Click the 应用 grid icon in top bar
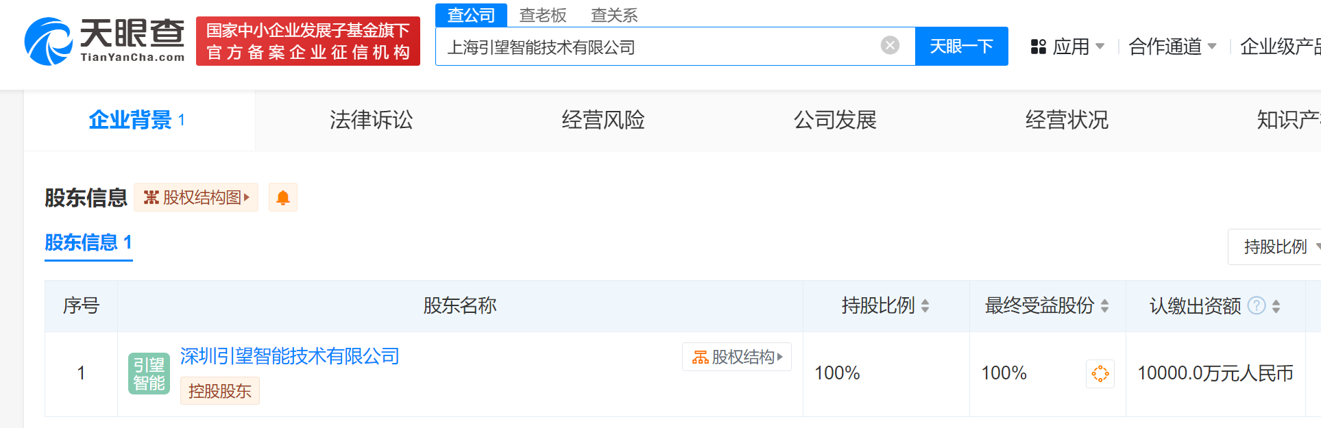Screen dimensions: 1321x428 click(1037, 46)
